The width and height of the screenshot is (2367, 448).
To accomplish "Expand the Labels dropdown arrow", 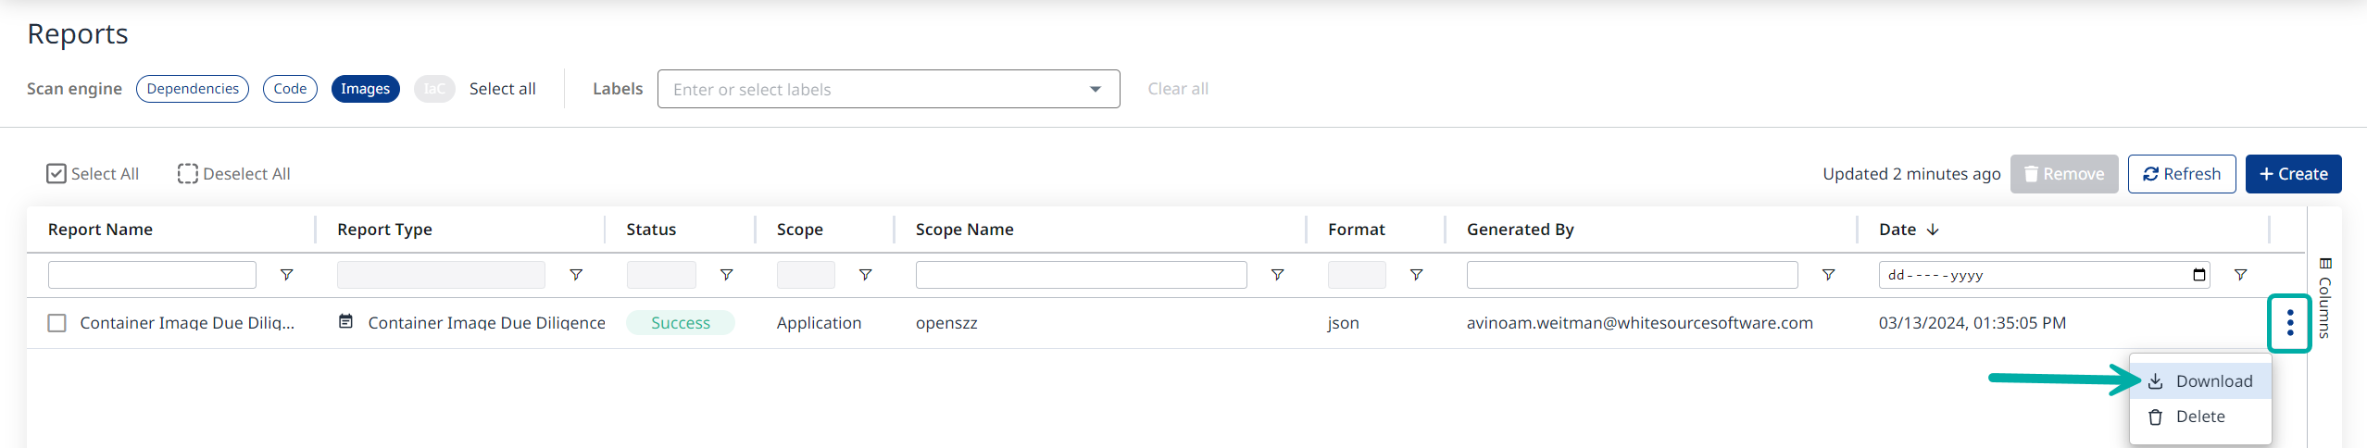I will pos(1095,90).
